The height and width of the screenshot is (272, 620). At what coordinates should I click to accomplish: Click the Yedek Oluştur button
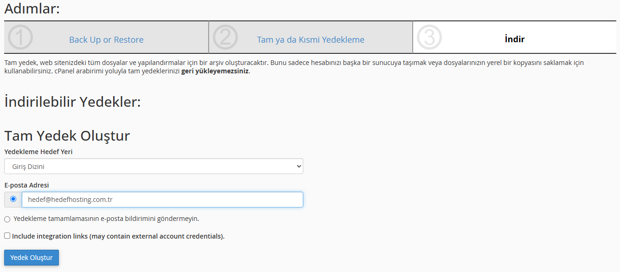click(x=32, y=258)
